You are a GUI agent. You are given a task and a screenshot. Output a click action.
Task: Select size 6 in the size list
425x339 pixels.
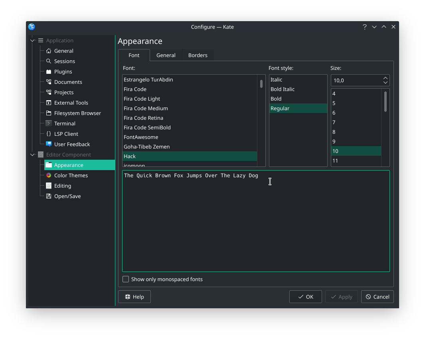(356, 113)
